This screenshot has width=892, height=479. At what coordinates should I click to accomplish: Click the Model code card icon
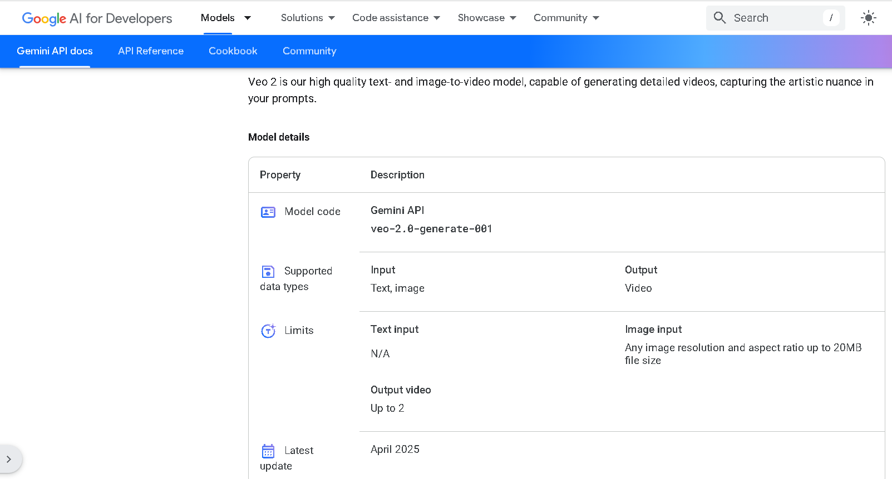click(268, 212)
